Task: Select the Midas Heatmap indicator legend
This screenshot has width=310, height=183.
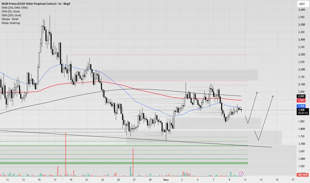Action: click(x=11, y=23)
